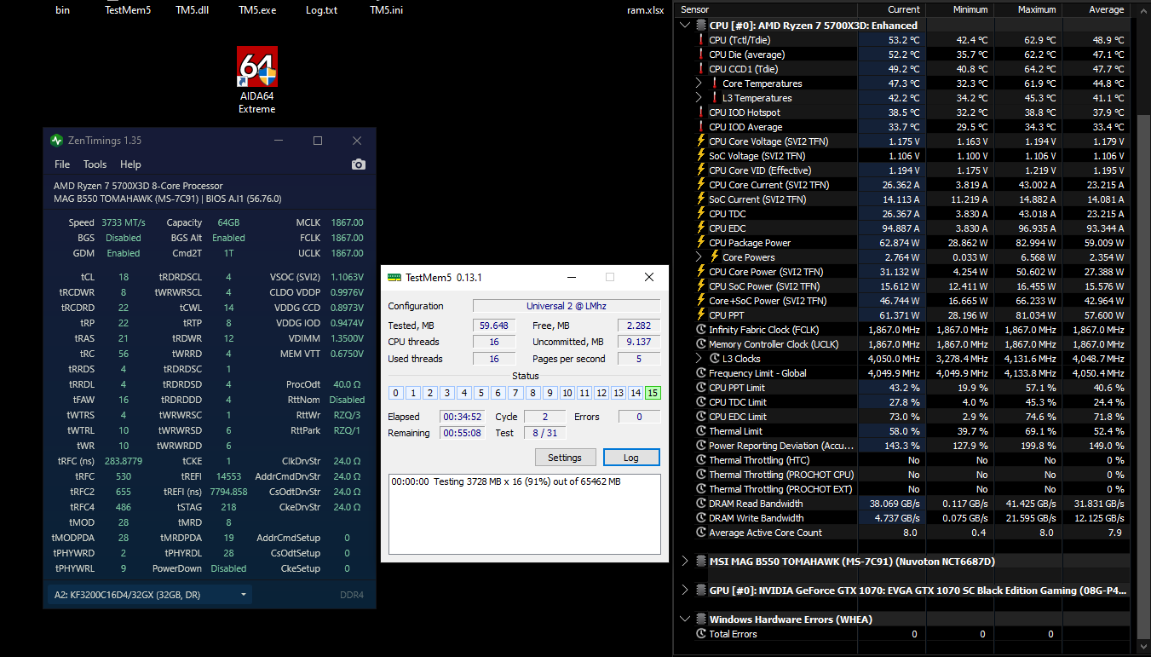Select the TM5.dll file on desktop

point(193,10)
